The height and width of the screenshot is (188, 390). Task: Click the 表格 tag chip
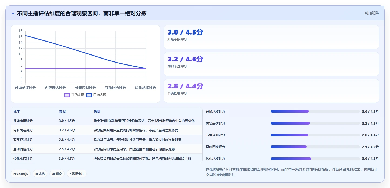[40, 174]
